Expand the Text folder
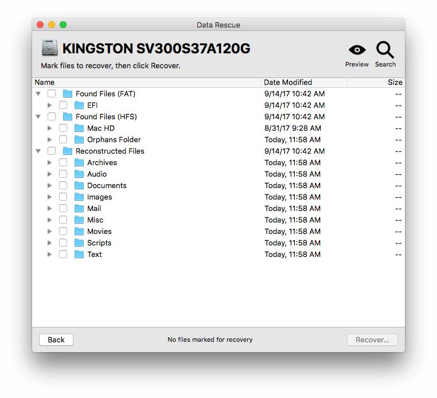This screenshot has height=398, width=437. tap(50, 254)
